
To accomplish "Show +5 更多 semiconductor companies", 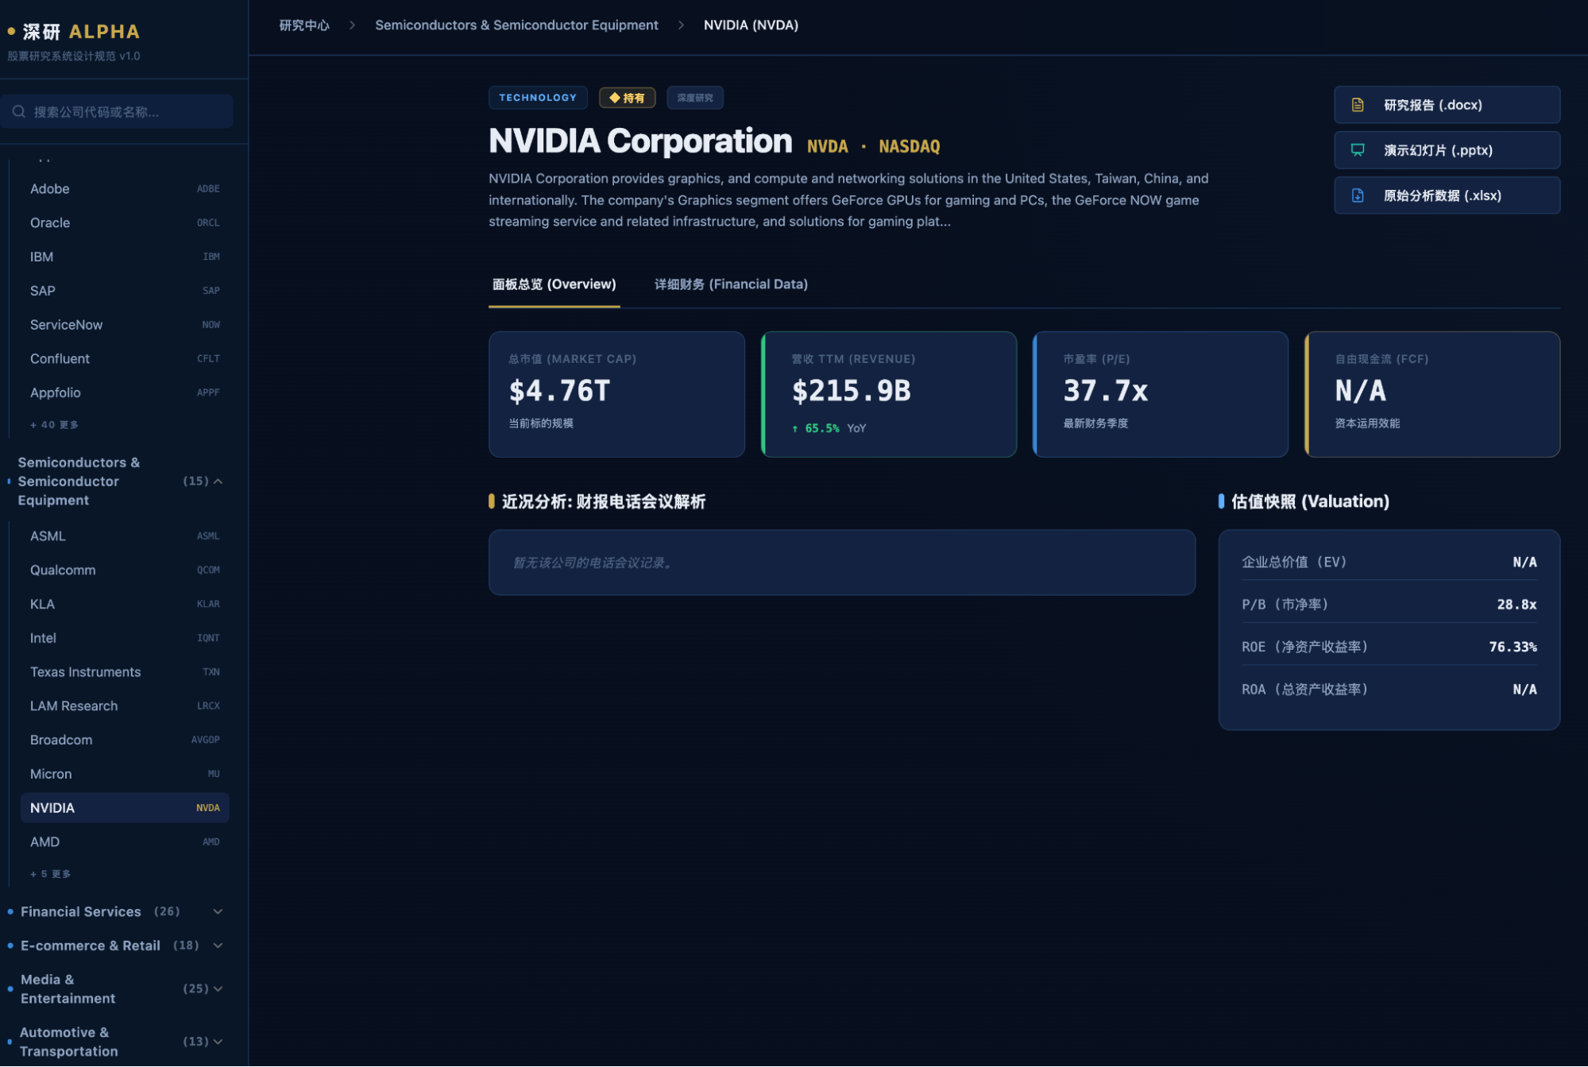I will coord(51,874).
